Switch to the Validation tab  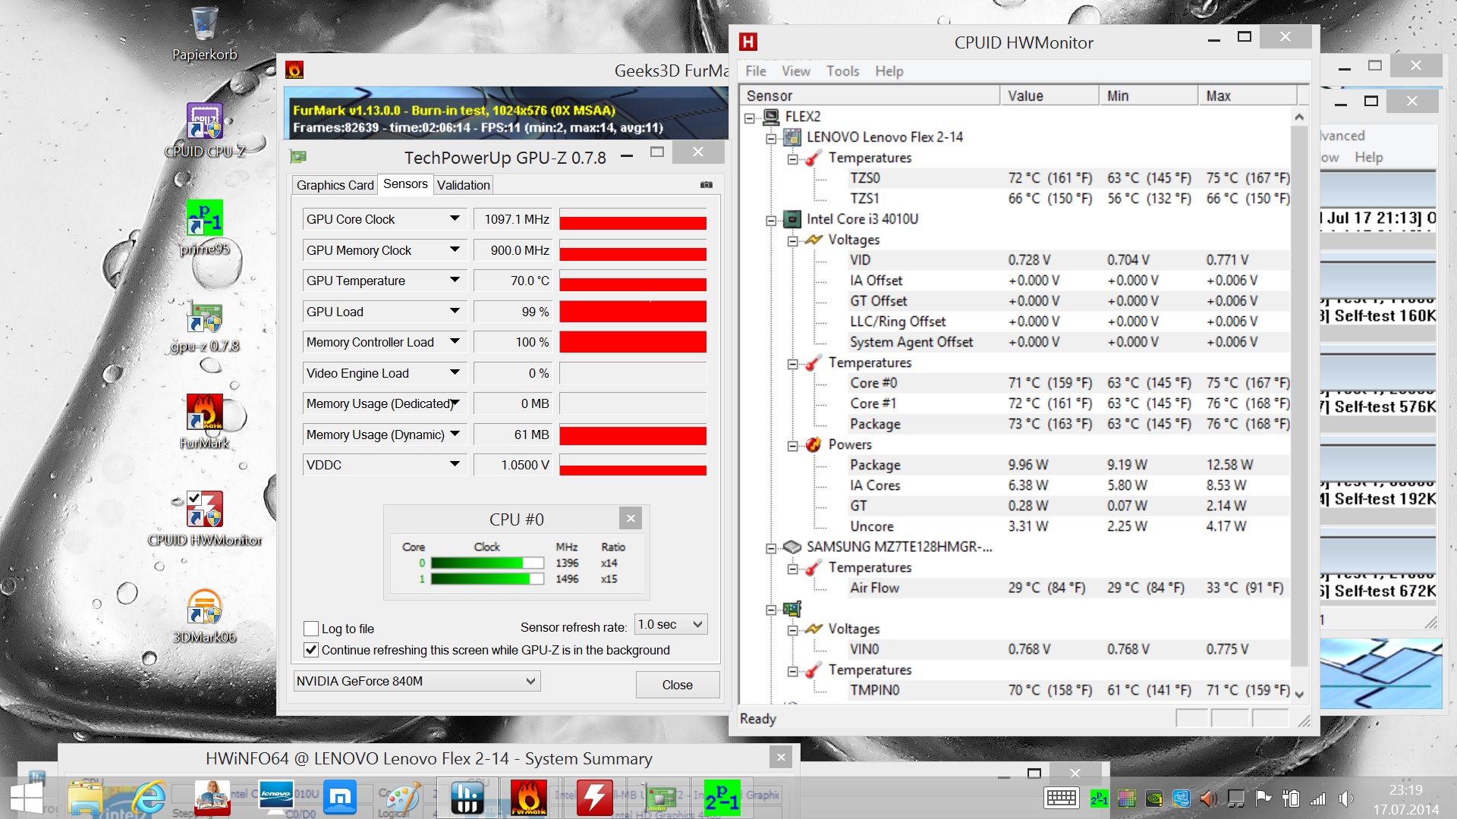click(464, 185)
